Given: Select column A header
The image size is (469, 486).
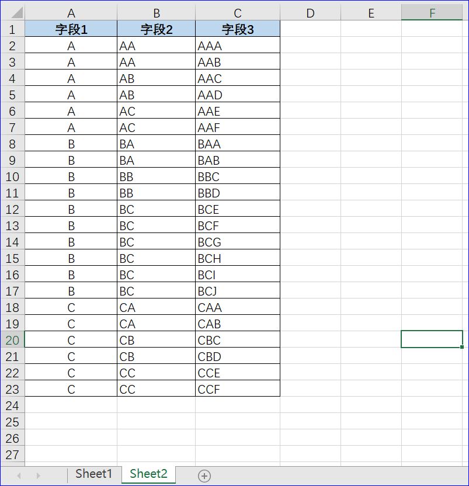Looking at the screenshot, I should coord(71,13).
